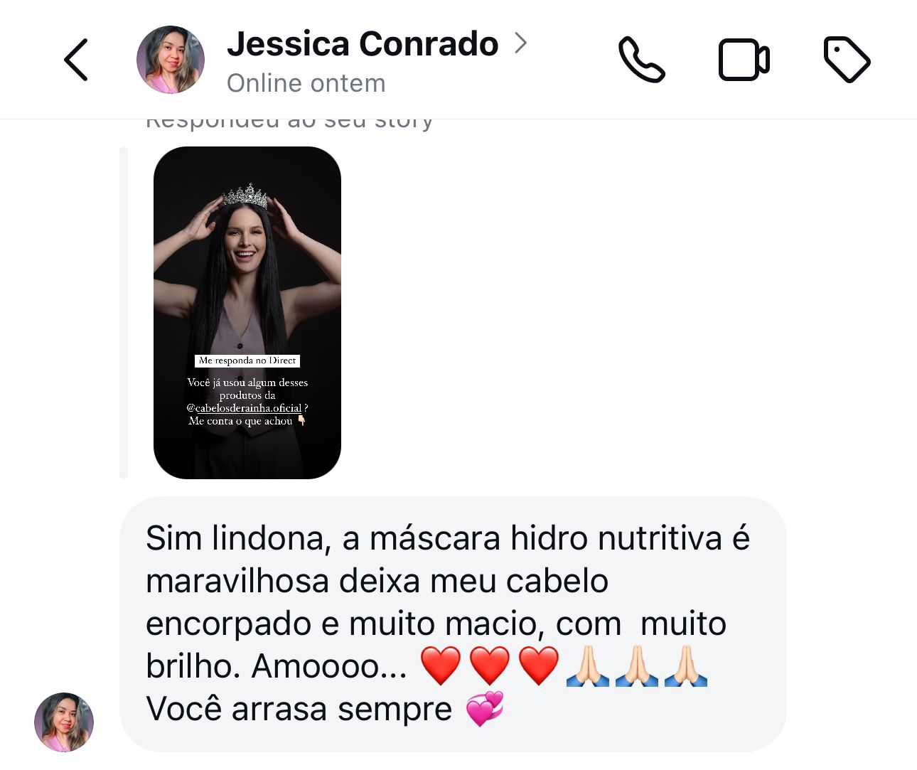Viewport: 917px width, 770px height.
Task: Open Jessica Conrado's header profile picture
Action: (171, 60)
